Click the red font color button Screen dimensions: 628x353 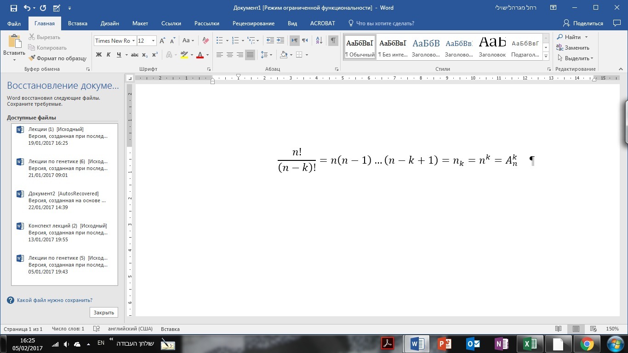pos(200,55)
